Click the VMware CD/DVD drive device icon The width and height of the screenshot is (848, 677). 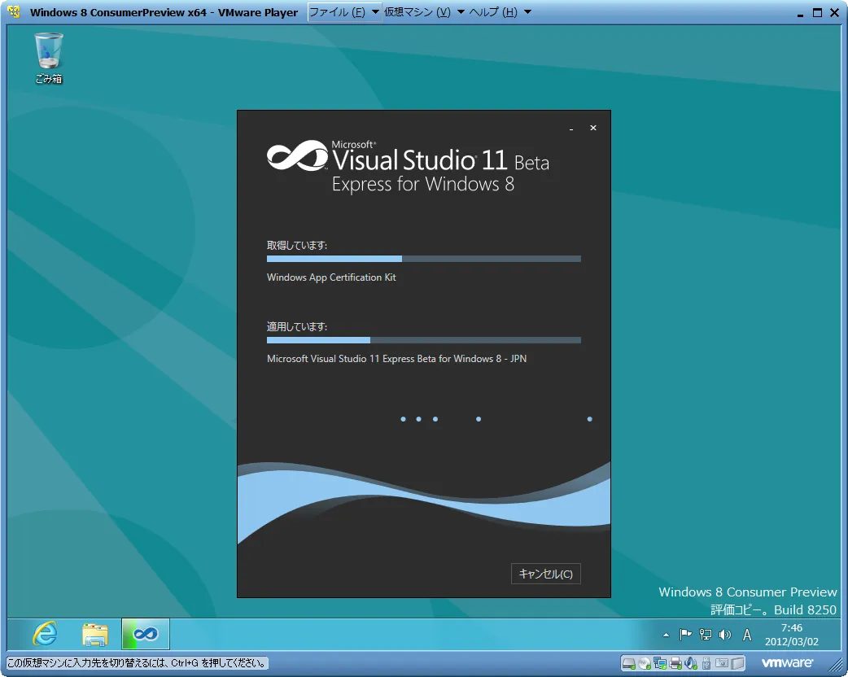(645, 663)
